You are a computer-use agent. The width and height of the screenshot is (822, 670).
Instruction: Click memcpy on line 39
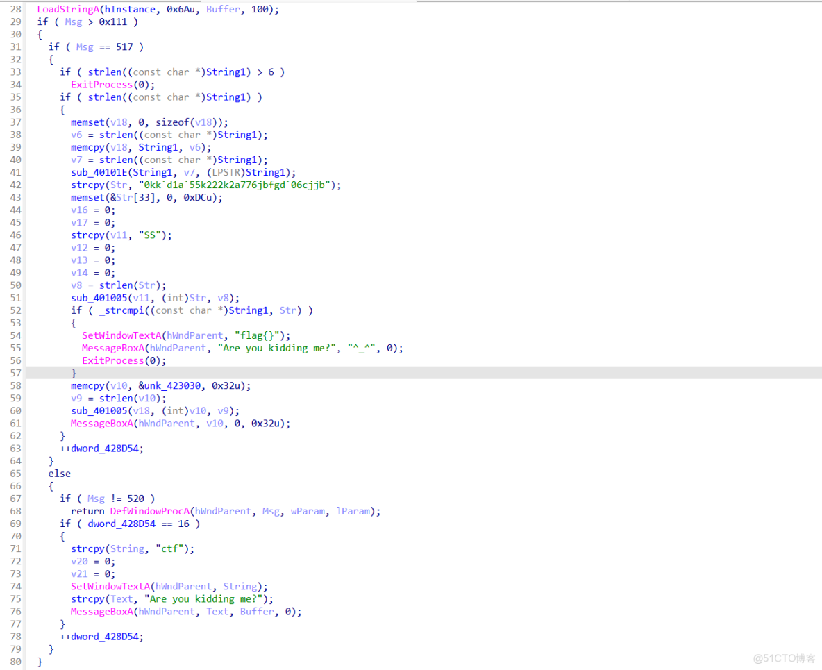tap(87, 148)
